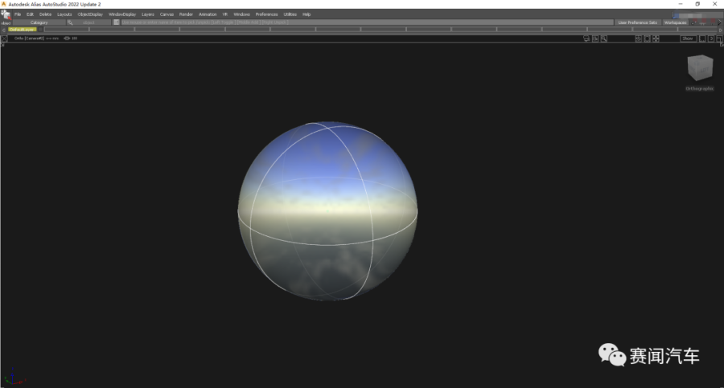Click the Orthographic ViewCube
Viewport: 724px width, 388px height.
[699, 69]
